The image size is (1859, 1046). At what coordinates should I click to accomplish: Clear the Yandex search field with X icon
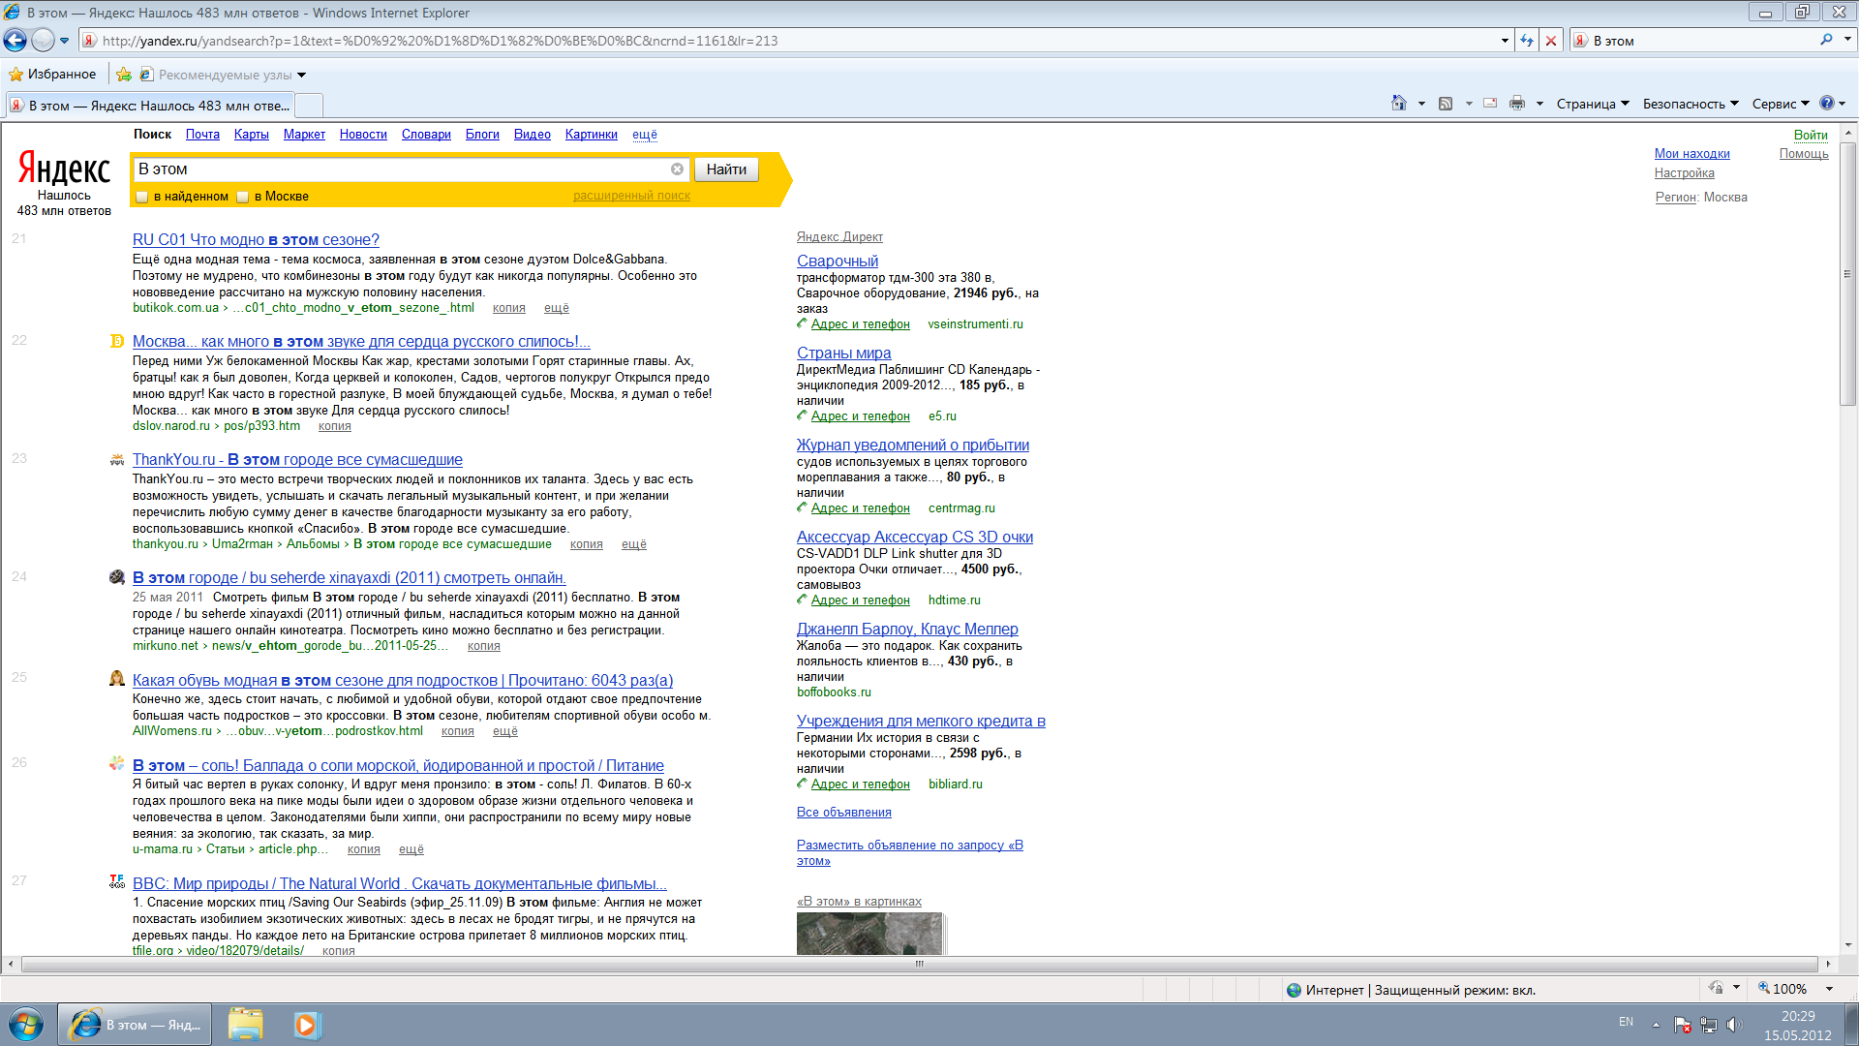(677, 169)
